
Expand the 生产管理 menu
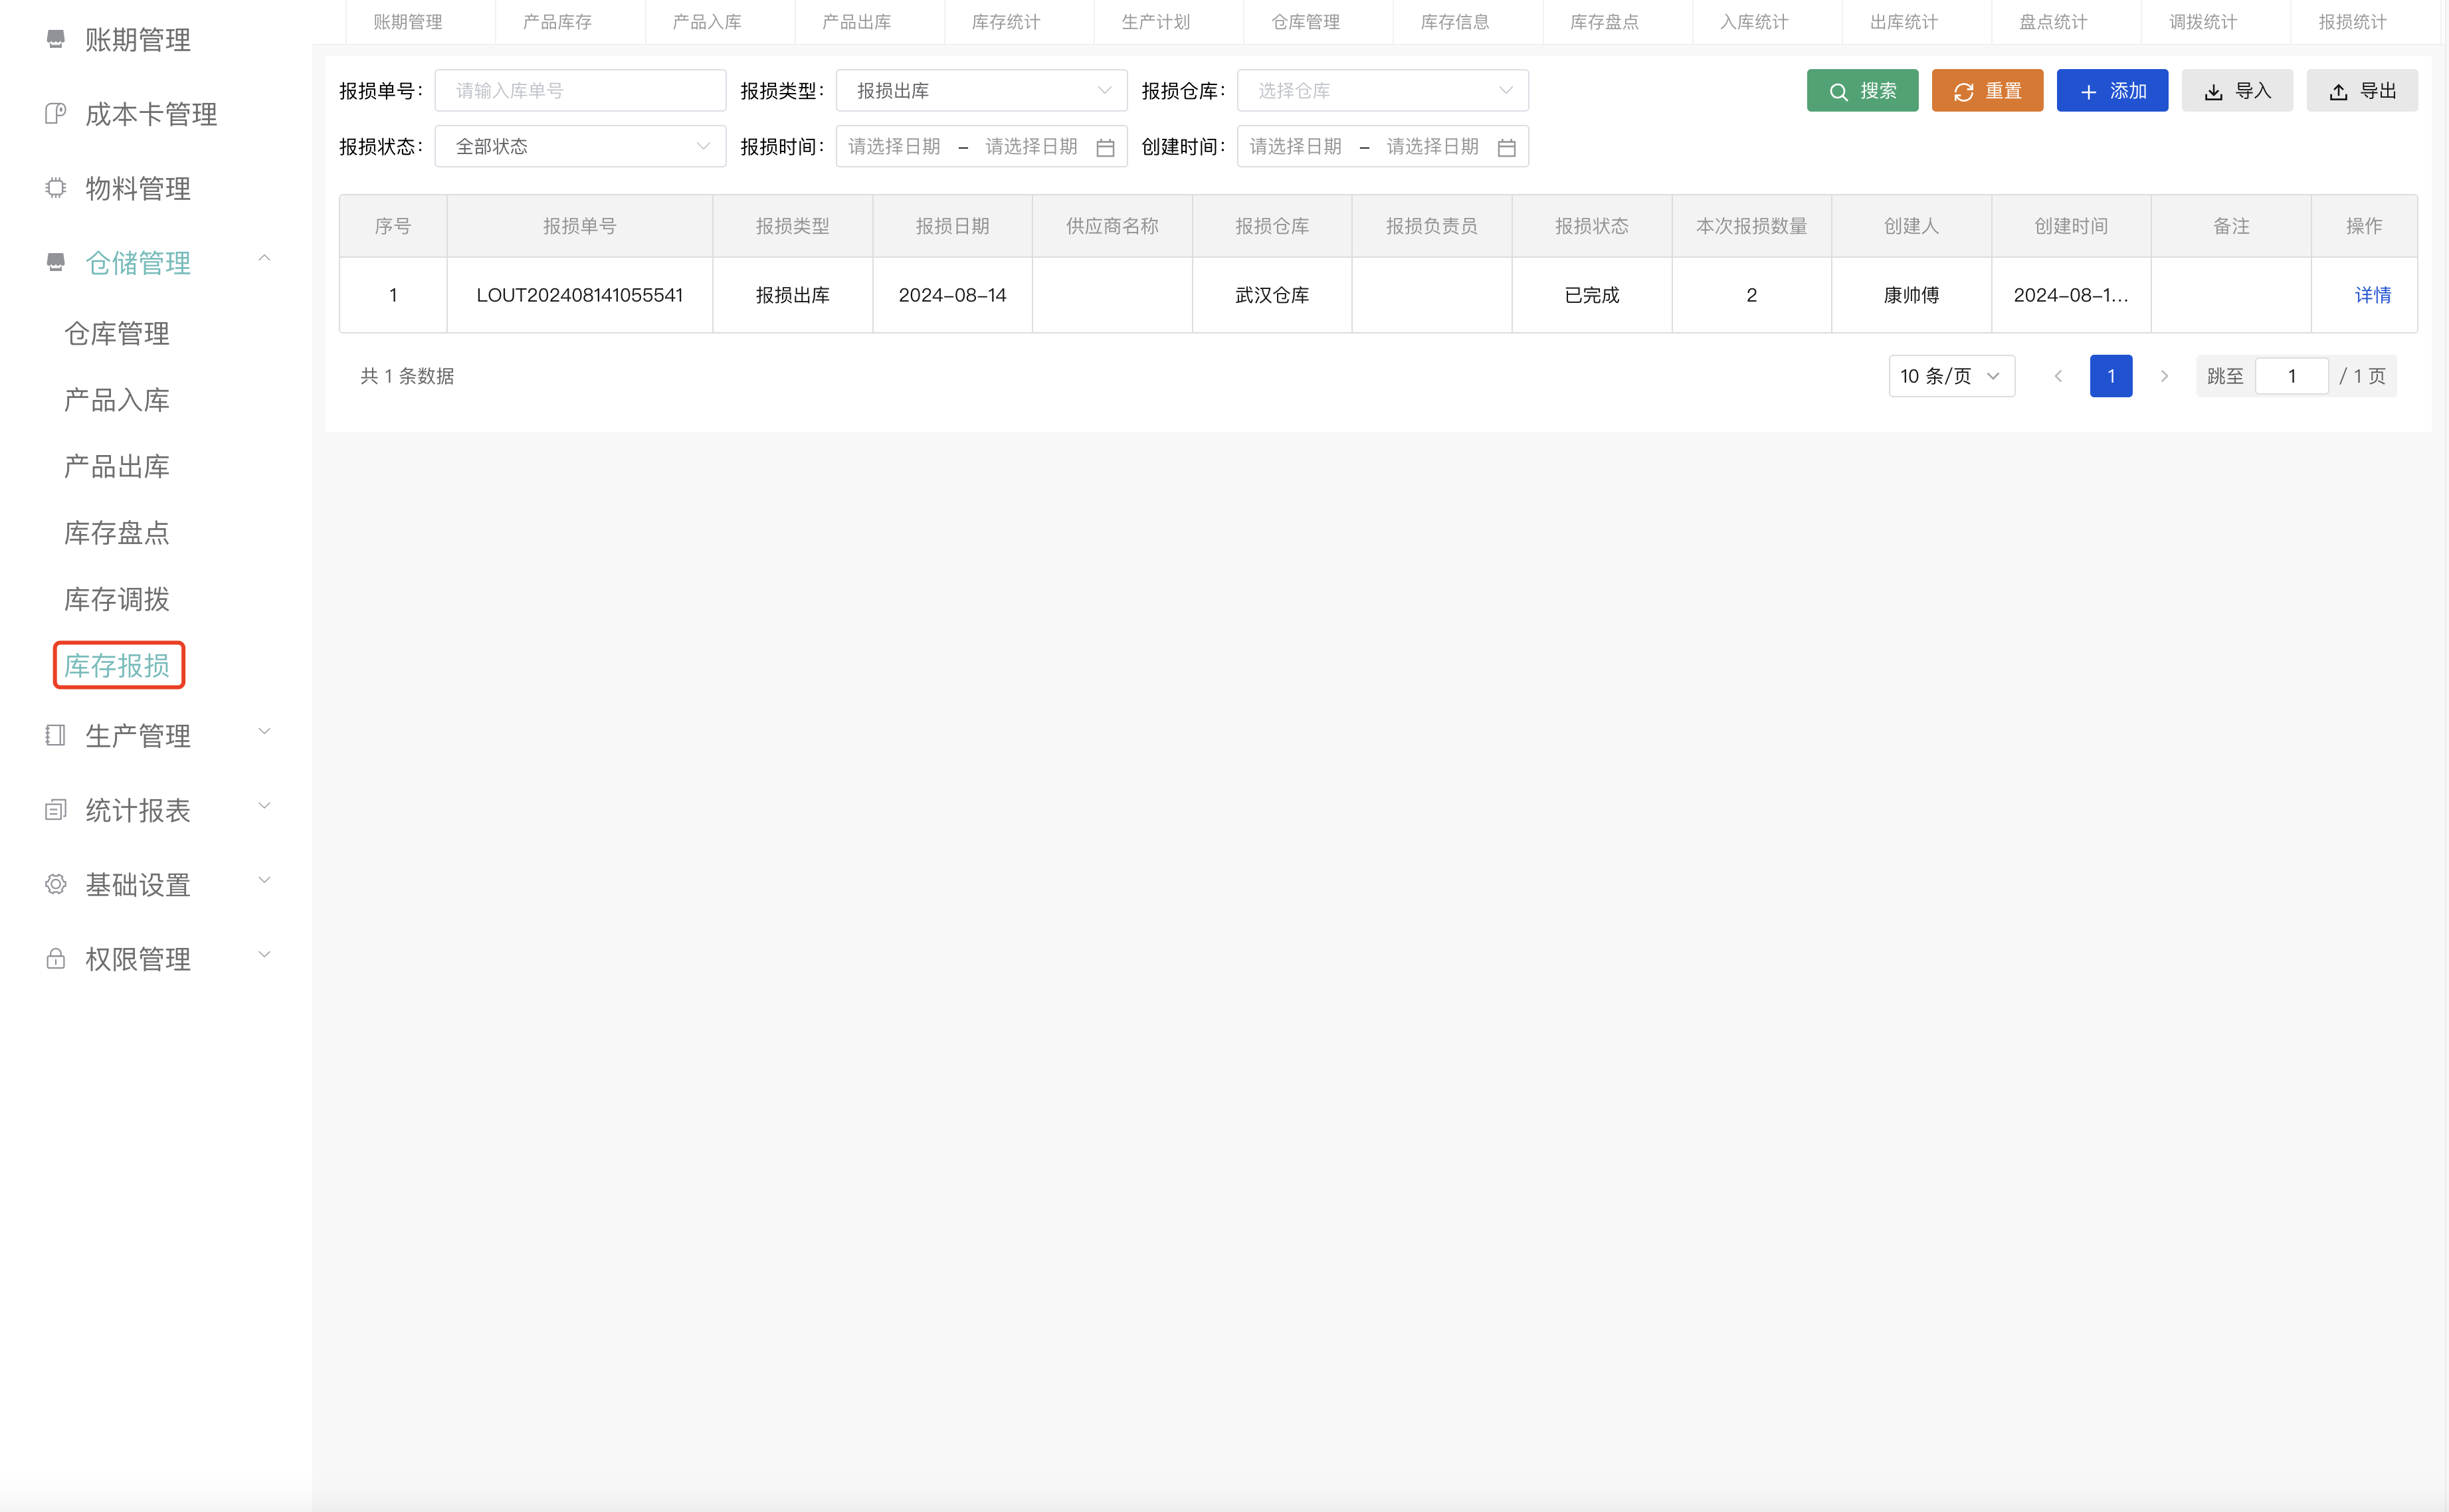pyautogui.click(x=264, y=731)
